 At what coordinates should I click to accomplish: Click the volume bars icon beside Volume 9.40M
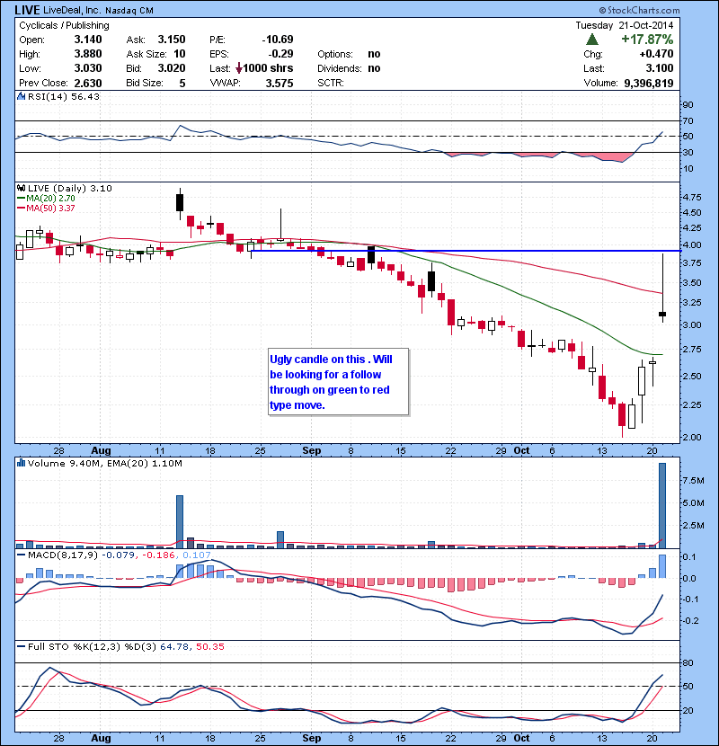[21, 463]
